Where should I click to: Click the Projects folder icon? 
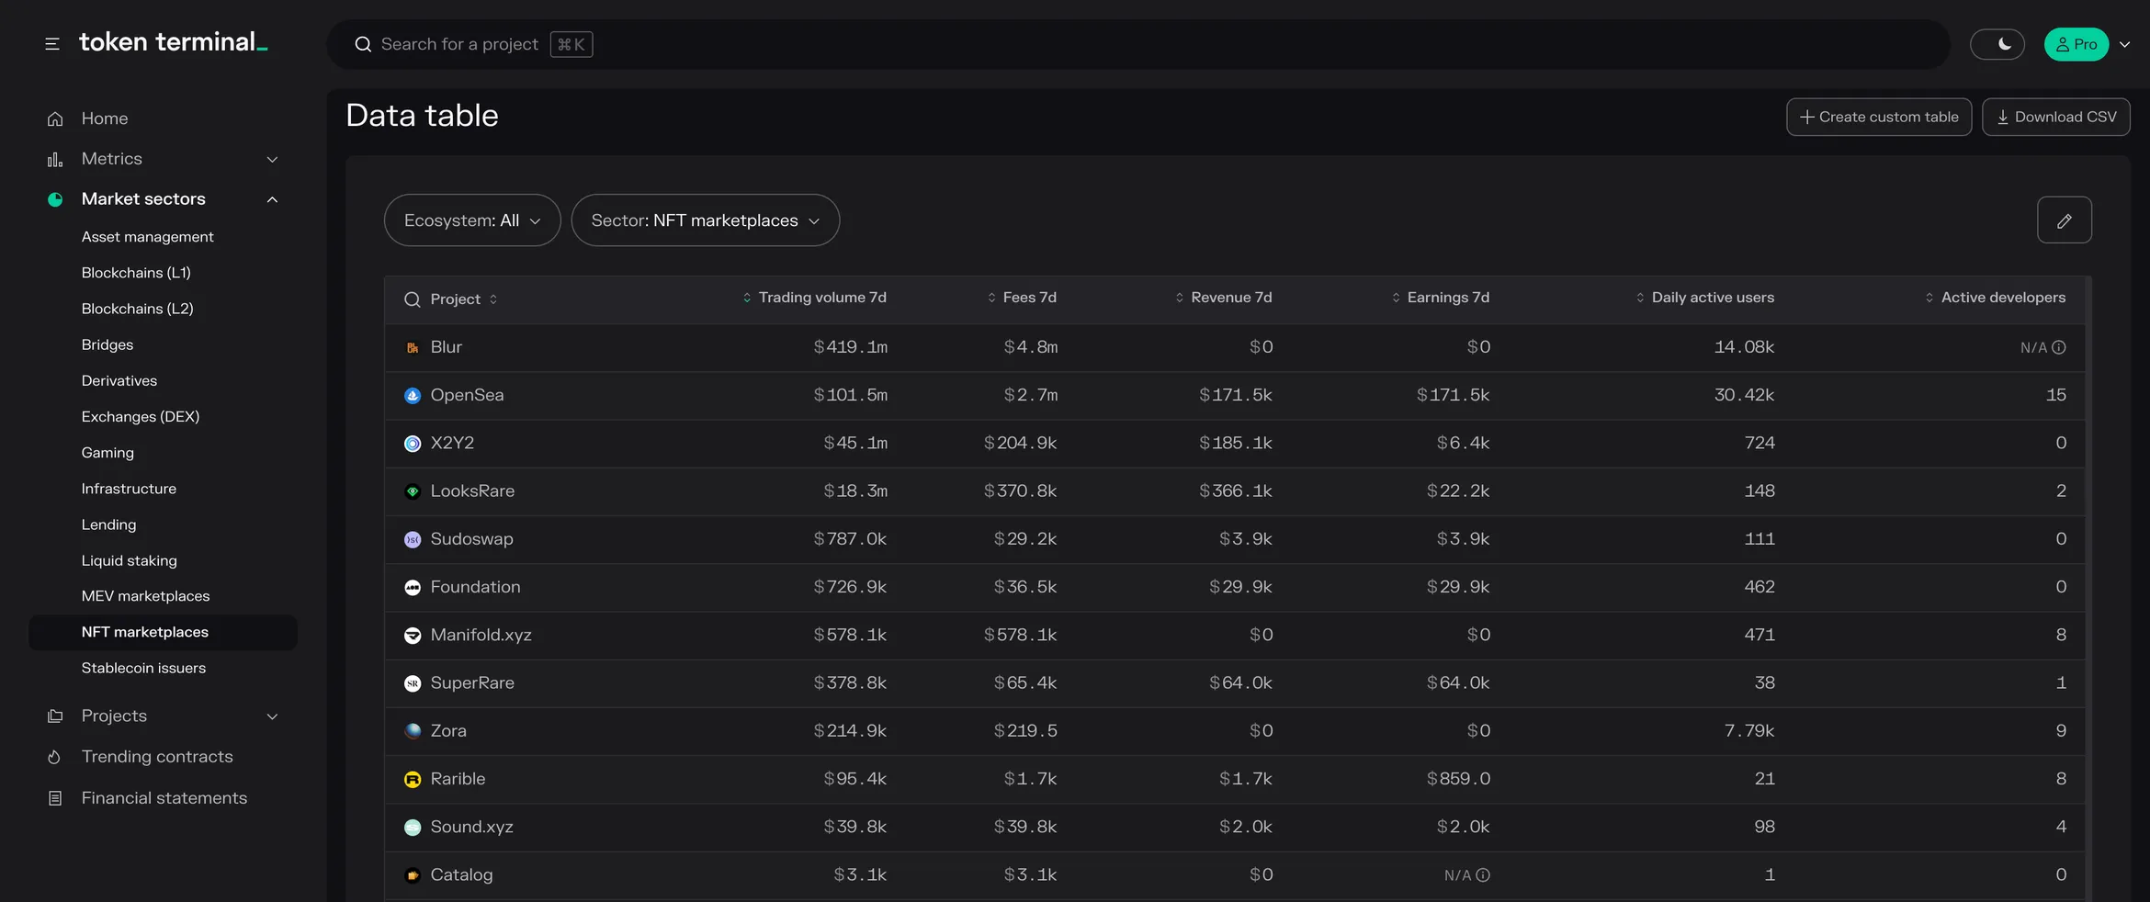55,716
